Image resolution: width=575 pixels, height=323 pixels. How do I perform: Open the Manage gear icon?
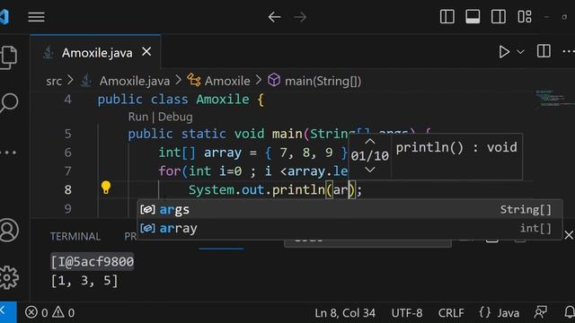[x=9, y=277]
